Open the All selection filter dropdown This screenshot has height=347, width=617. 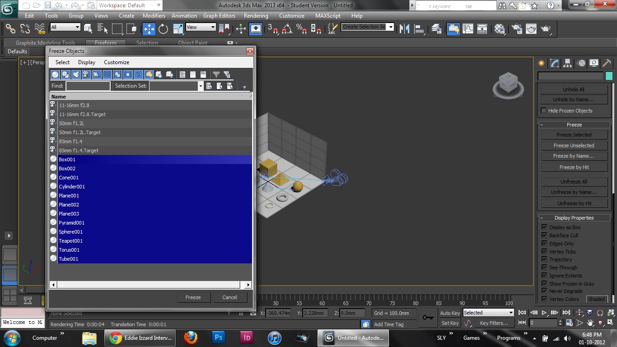[65, 27]
